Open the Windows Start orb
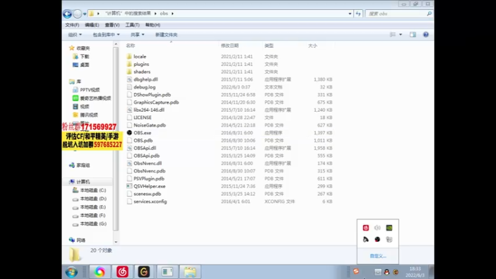Screen dimensions: 496x279 tap(71, 272)
